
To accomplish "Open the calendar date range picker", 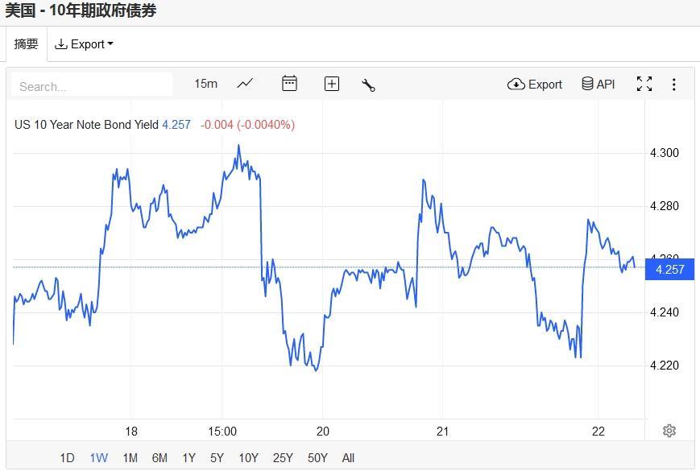I will [x=289, y=84].
